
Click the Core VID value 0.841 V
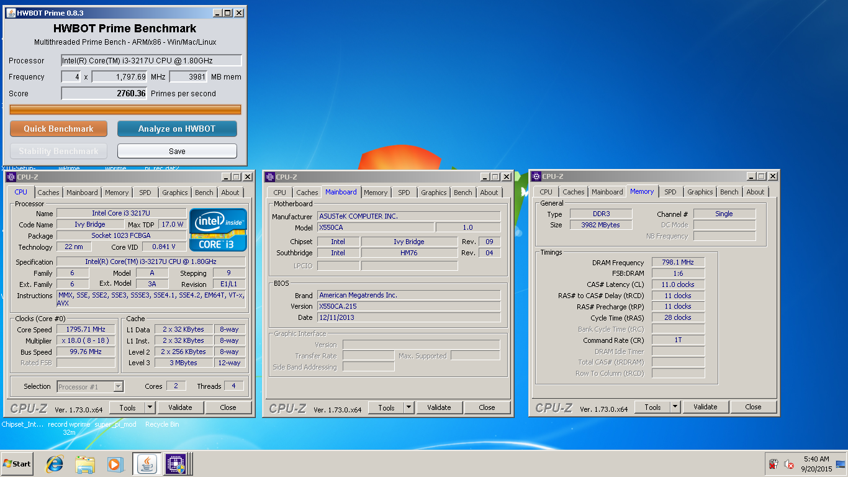click(x=164, y=247)
